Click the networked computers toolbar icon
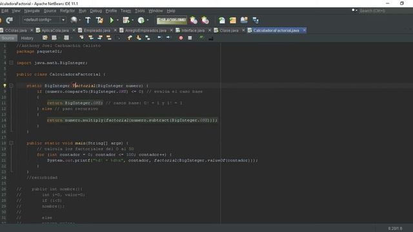The height and width of the screenshot is (232, 413). pyautogui.click(x=256, y=20)
